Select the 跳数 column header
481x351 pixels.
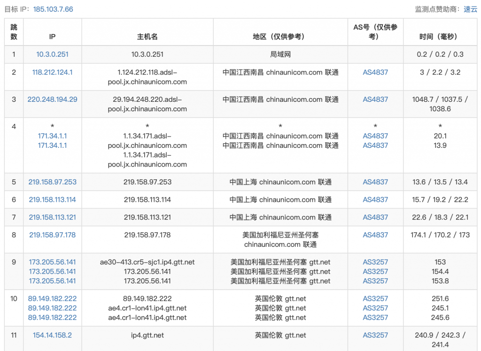(14, 32)
